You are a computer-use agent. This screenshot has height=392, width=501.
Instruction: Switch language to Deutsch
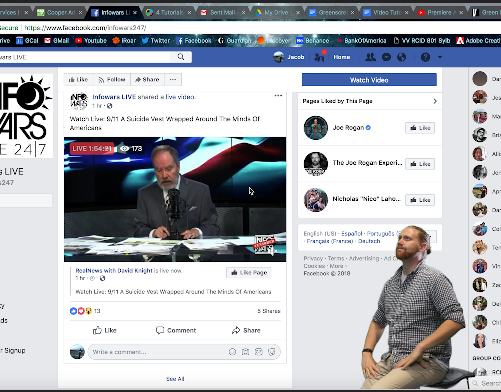[369, 241]
